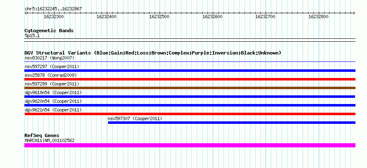
Task: Select the red esv25878 loss bar
Action: (190, 79)
